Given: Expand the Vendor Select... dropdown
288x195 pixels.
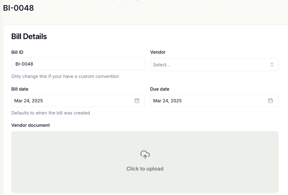Looking at the screenshot, I should (x=214, y=65).
